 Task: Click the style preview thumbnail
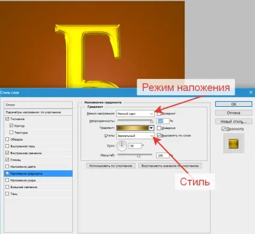tap(233, 144)
